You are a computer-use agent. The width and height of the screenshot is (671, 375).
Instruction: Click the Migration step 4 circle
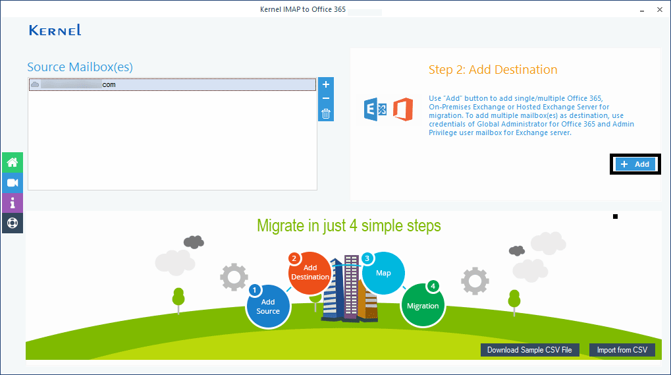click(423, 304)
